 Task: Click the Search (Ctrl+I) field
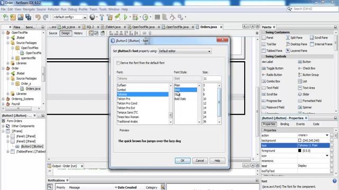[x=315, y=9]
